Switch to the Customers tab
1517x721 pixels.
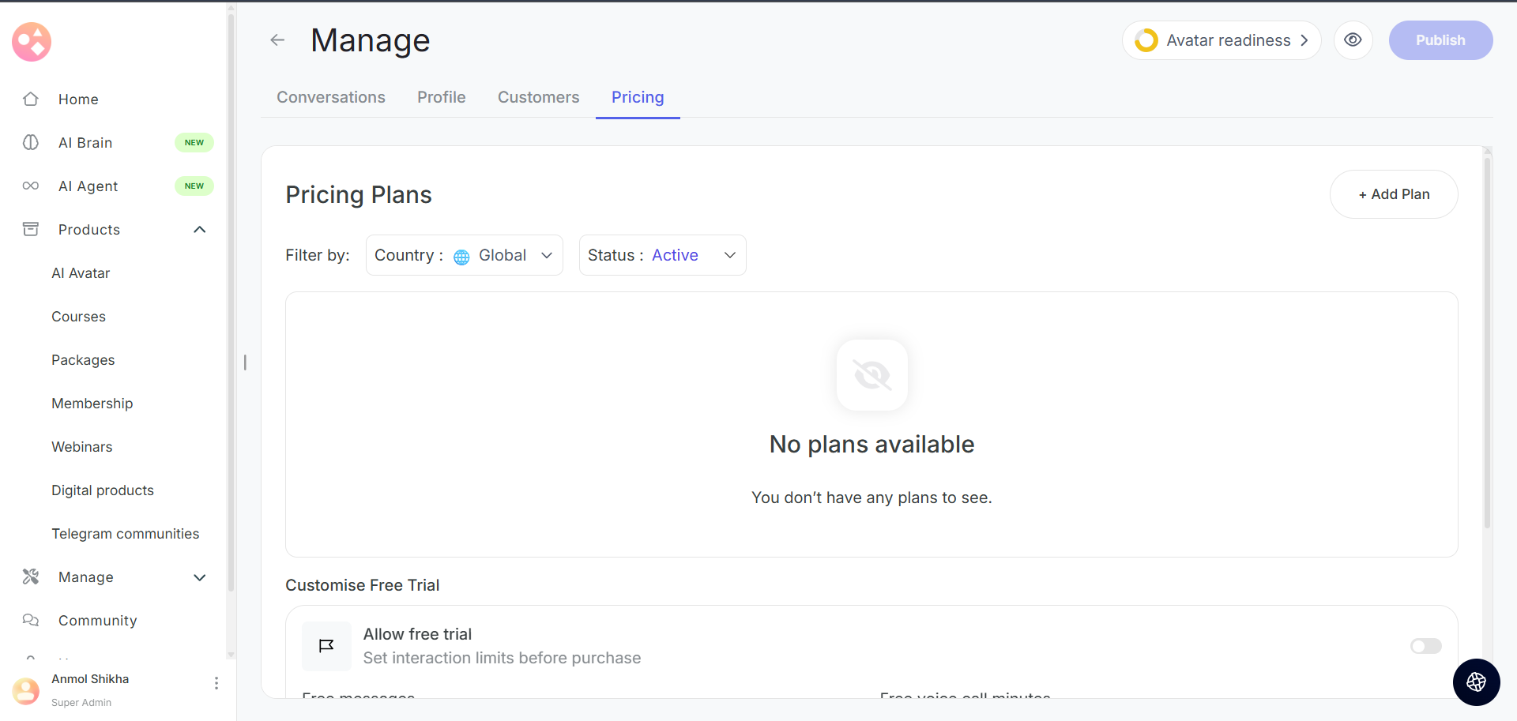[538, 97]
